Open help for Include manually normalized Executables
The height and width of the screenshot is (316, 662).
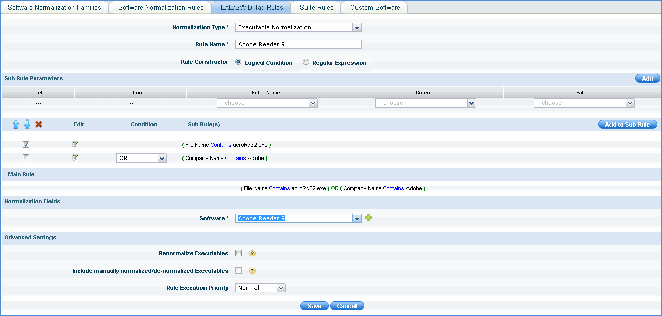252,271
